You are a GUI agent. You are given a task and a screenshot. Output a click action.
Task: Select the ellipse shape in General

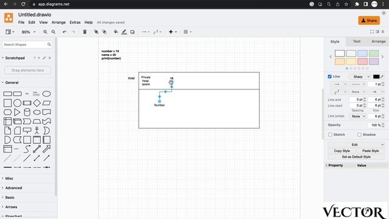tap(46, 94)
